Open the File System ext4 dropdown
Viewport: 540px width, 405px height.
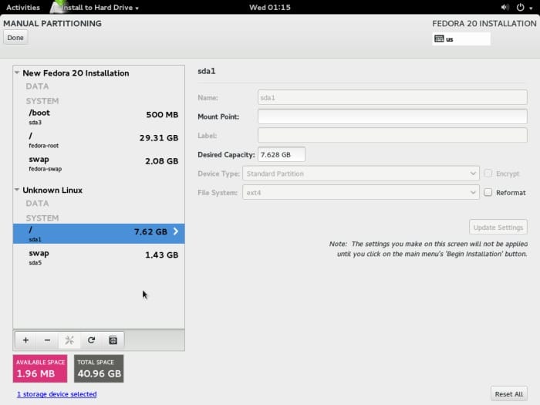pyautogui.click(x=361, y=193)
